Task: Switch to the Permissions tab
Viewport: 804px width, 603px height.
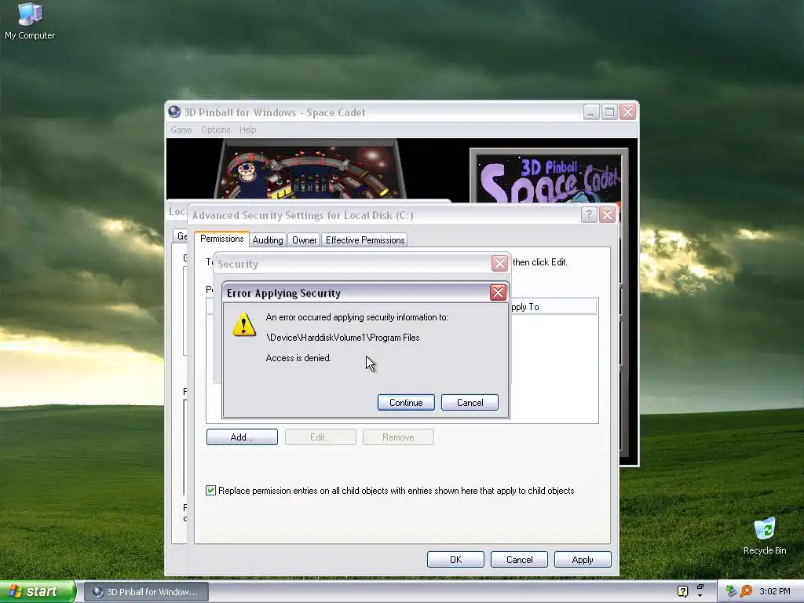Action: click(x=221, y=239)
